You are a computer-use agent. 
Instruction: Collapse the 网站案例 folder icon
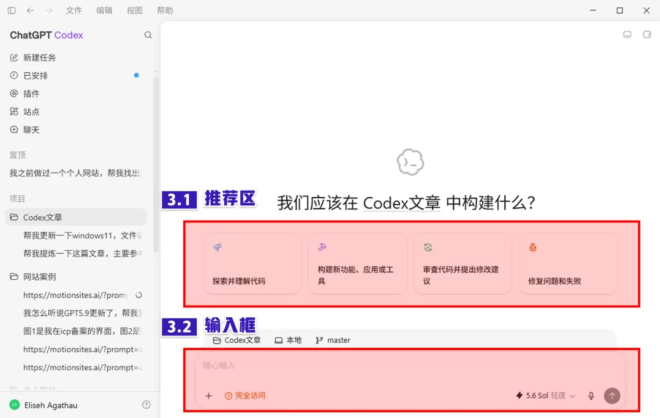pos(14,277)
